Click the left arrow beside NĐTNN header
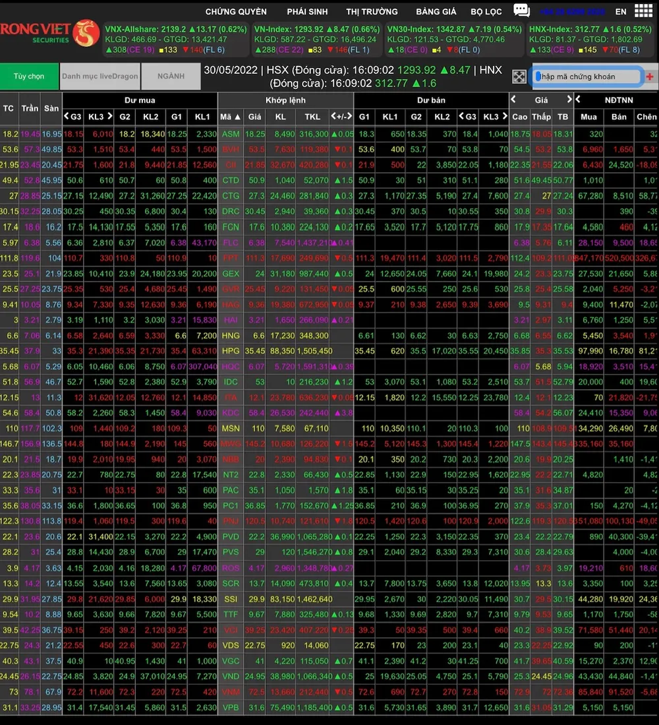The width and height of the screenshot is (659, 725). (578, 100)
